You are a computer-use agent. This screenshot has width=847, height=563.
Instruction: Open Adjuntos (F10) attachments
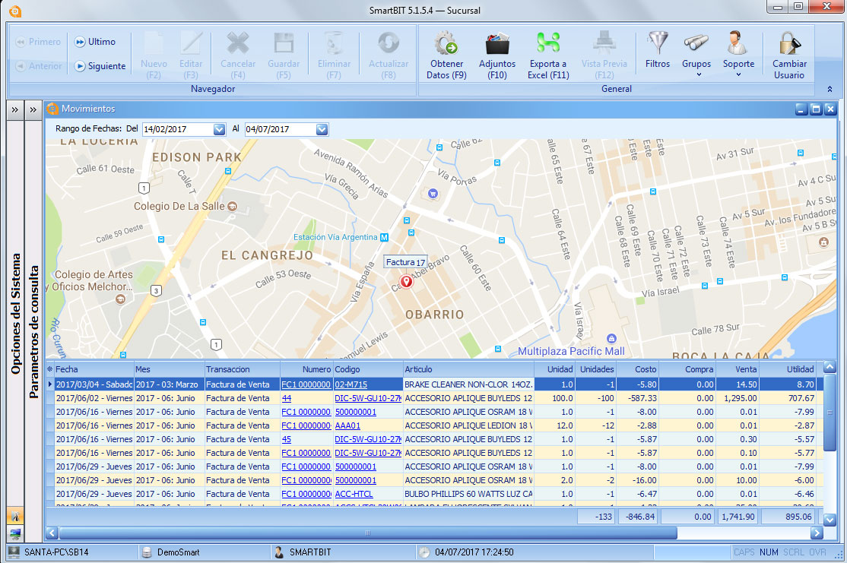coord(497,55)
